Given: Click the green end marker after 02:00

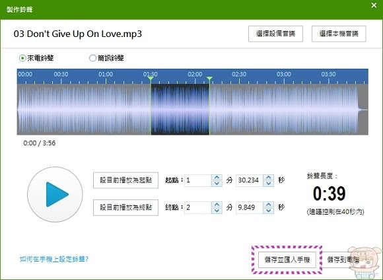Looking at the screenshot, I should (209, 78).
